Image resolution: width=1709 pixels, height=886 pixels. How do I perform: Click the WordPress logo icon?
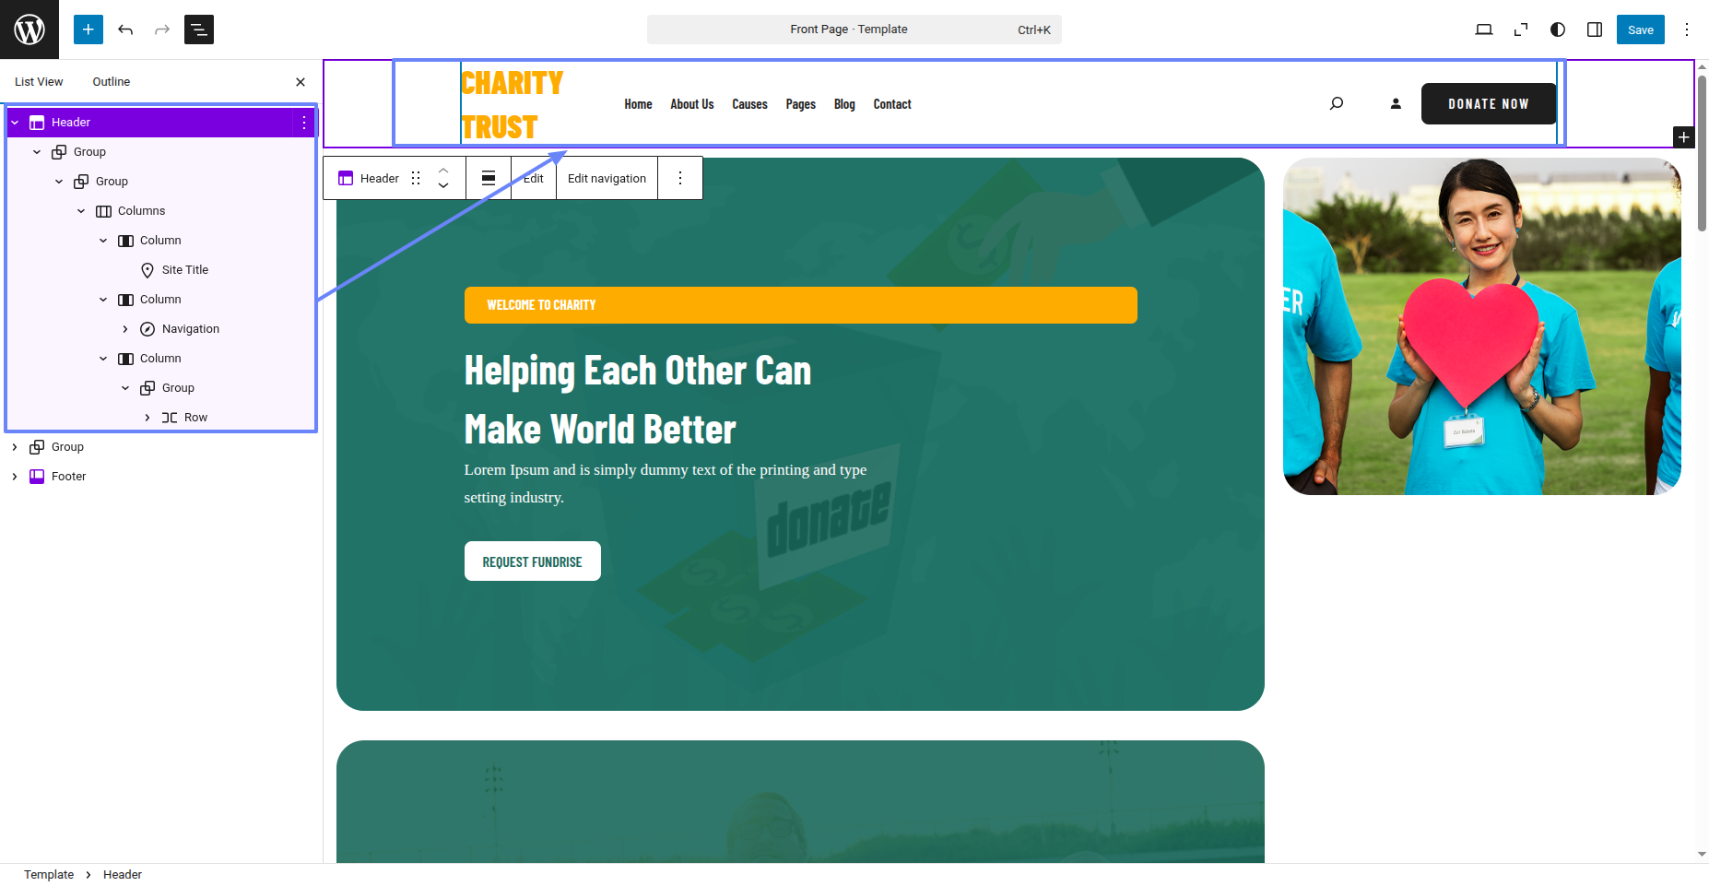coord(29,30)
